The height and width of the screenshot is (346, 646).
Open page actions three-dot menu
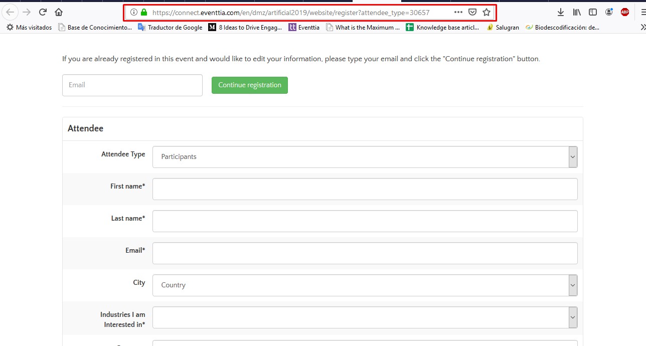tap(458, 12)
